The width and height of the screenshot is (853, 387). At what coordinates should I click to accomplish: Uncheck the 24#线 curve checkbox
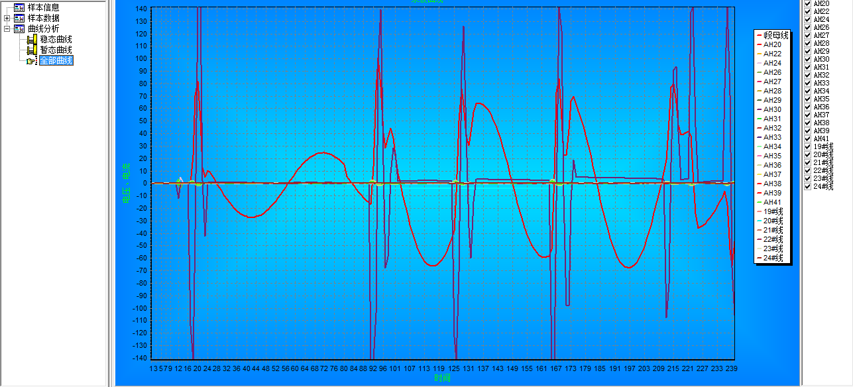(x=807, y=187)
